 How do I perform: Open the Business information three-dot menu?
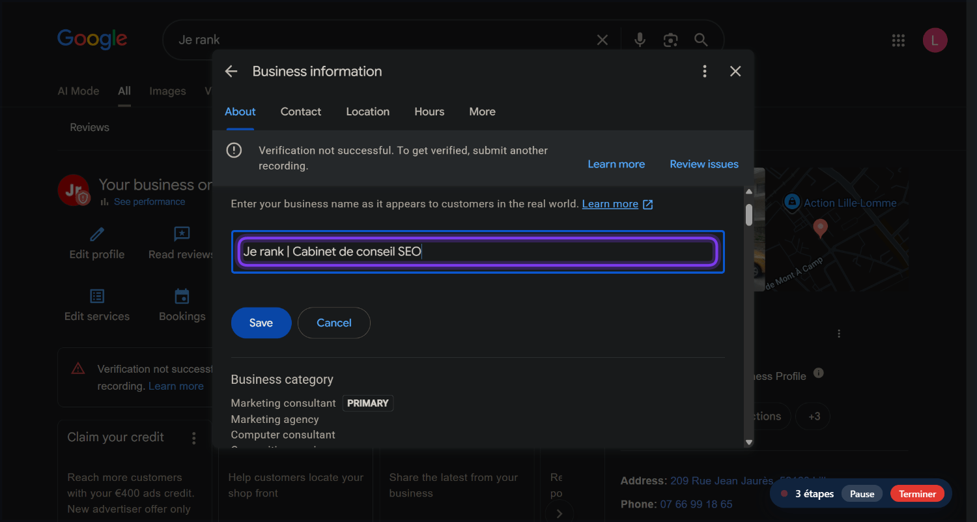[x=705, y=72]
